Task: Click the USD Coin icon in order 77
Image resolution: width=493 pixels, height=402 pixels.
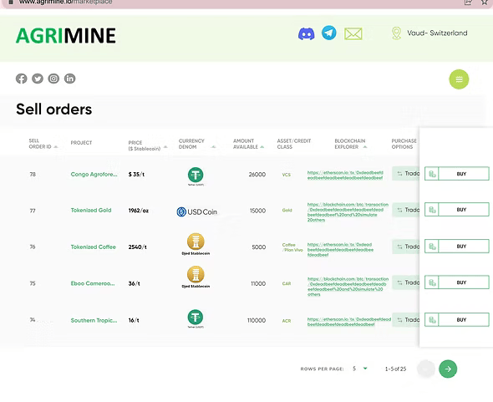Action: tap(197, 211)
